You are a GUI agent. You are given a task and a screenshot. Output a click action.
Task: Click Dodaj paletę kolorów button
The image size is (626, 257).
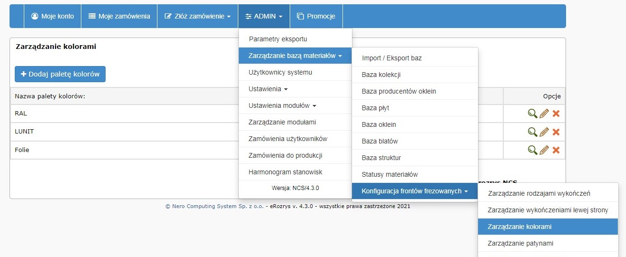point(60,74)
